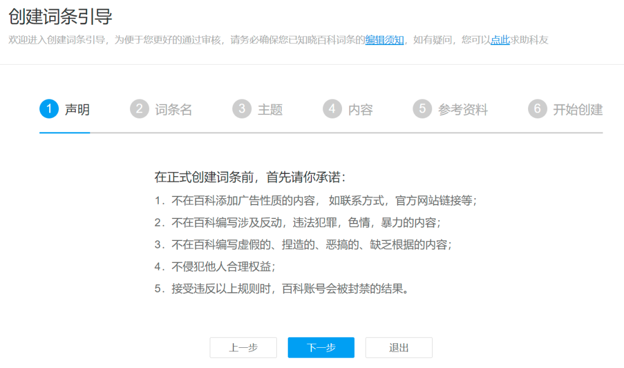This screenshot has width=624, height=368.
Task: Click the step 6 number circle
Action: tap(537, 109)
